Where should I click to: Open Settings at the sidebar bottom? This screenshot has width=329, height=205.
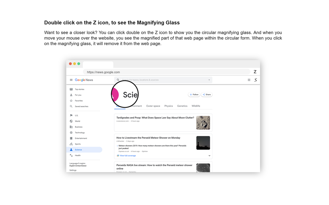pos(73,170)
